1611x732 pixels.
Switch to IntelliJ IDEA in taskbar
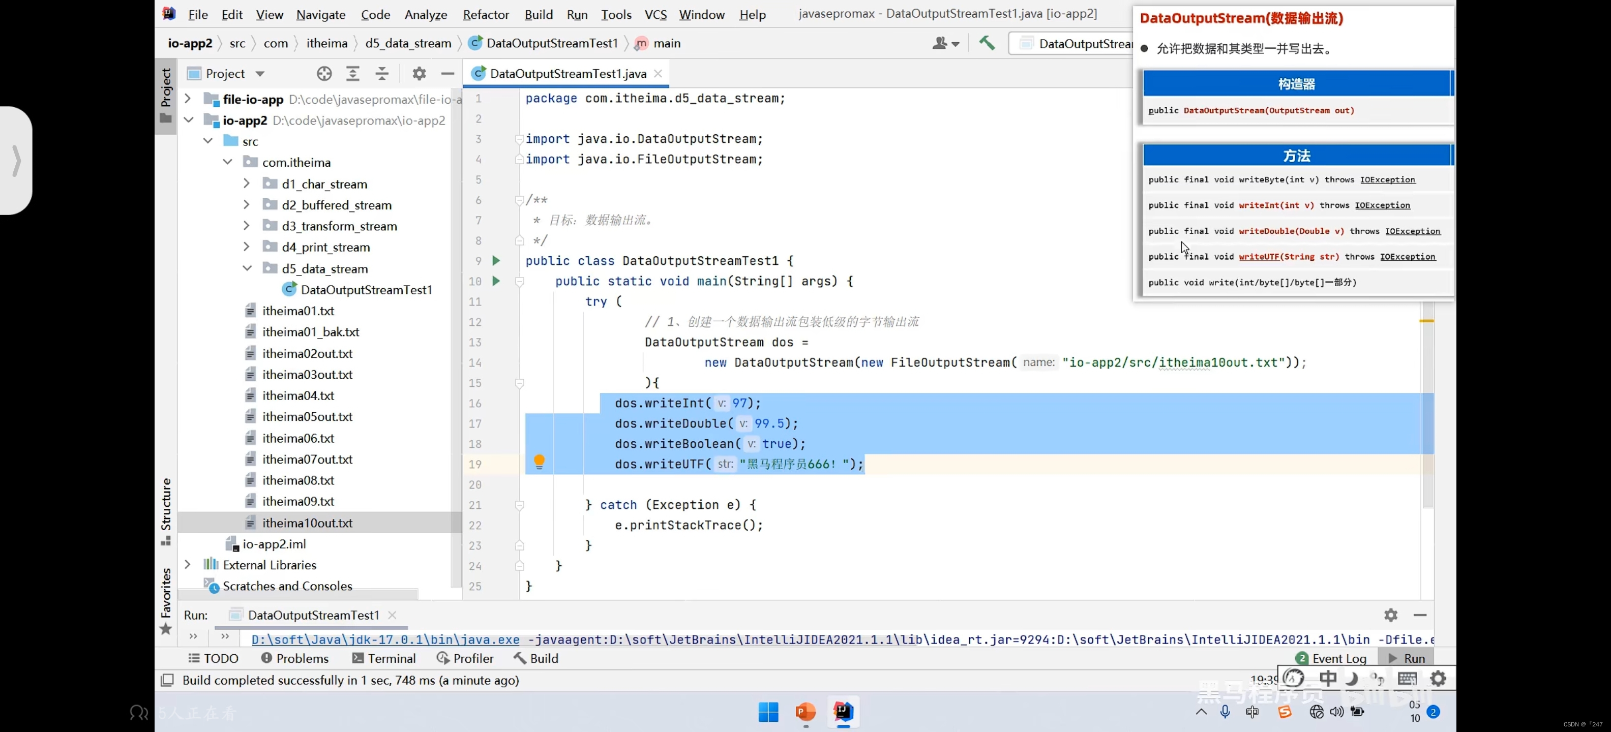tap(843, 712)
